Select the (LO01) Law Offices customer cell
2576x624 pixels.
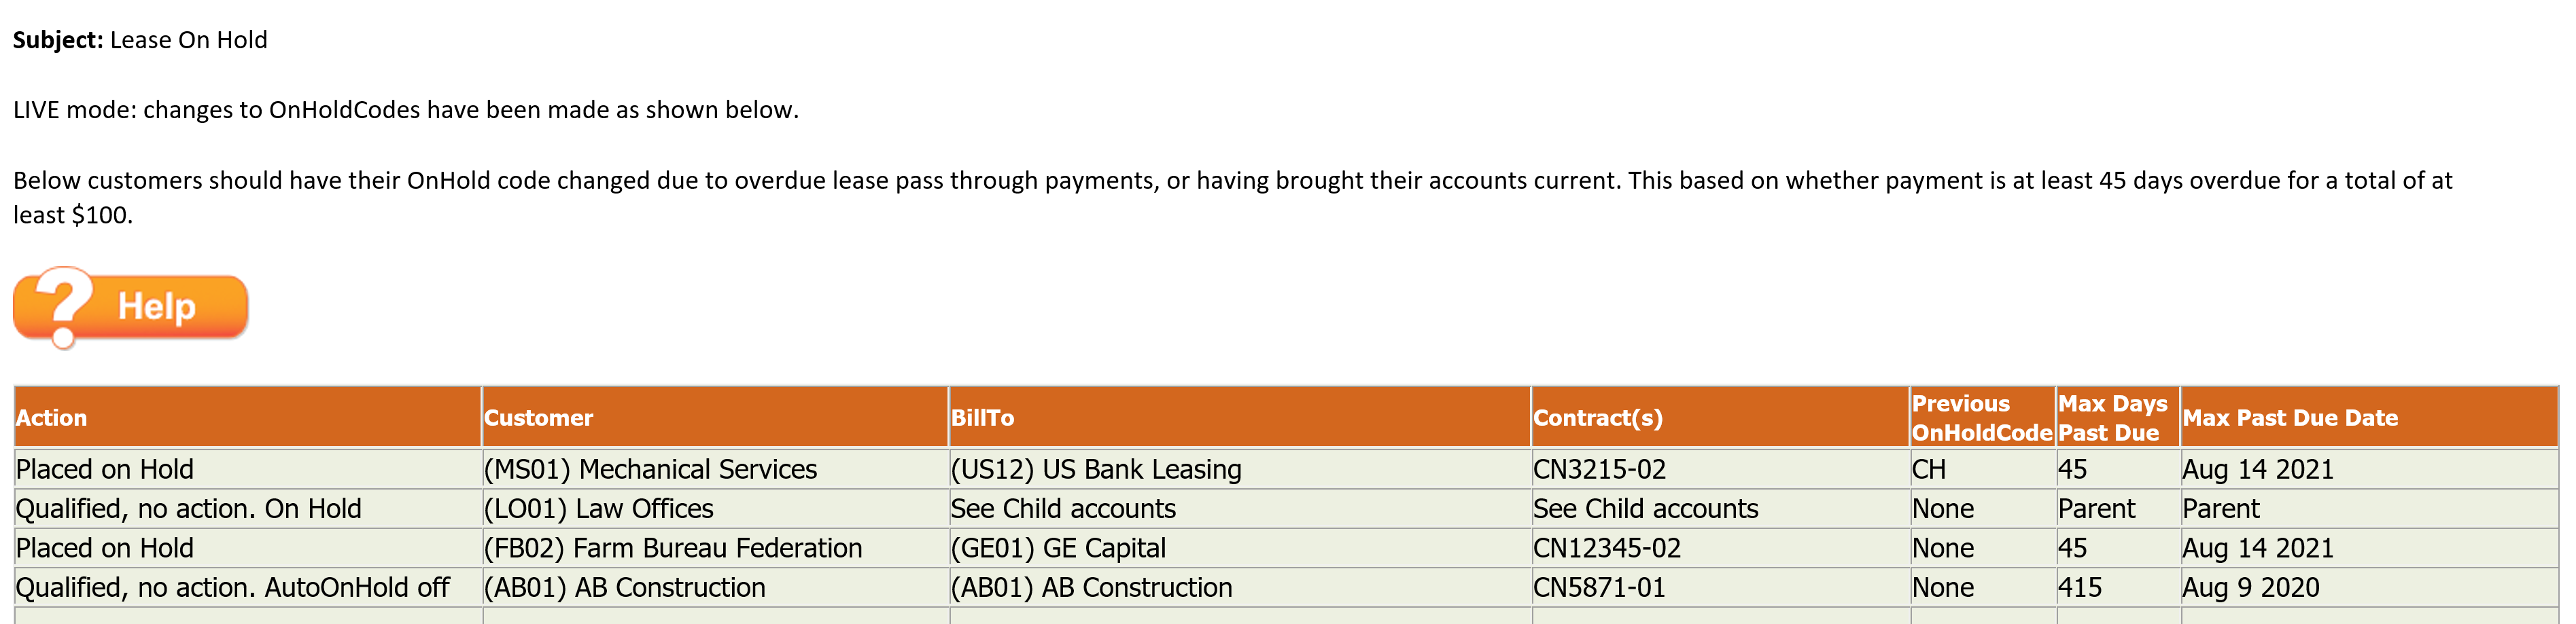coord(715,509)
